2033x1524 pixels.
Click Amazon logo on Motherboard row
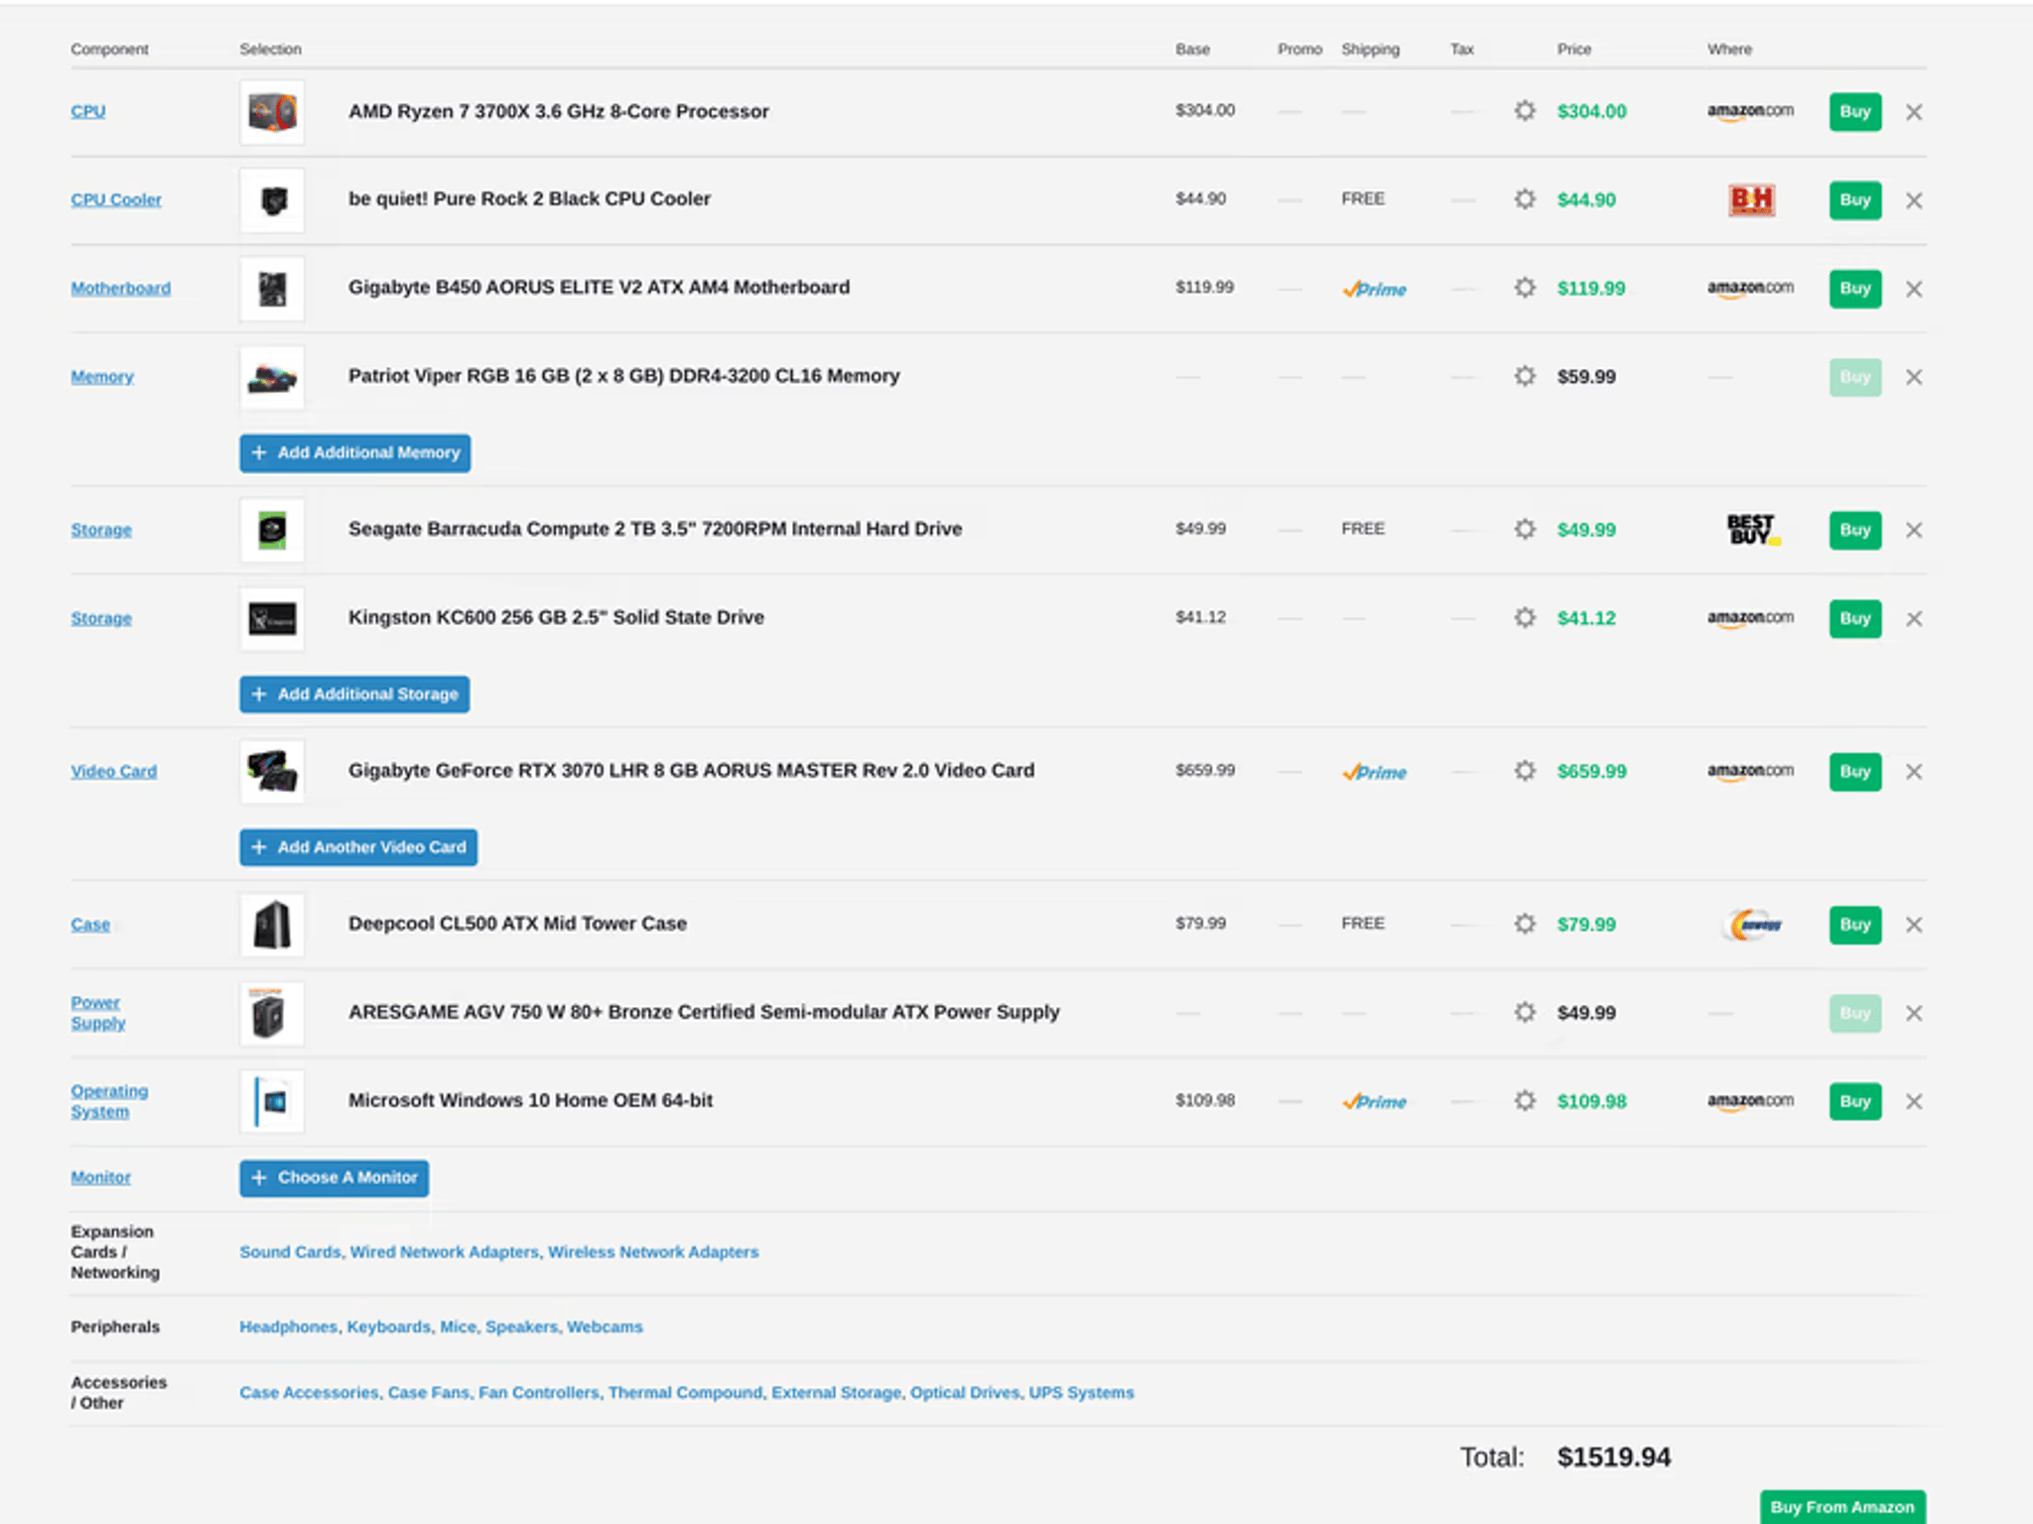coord(1750,288)
